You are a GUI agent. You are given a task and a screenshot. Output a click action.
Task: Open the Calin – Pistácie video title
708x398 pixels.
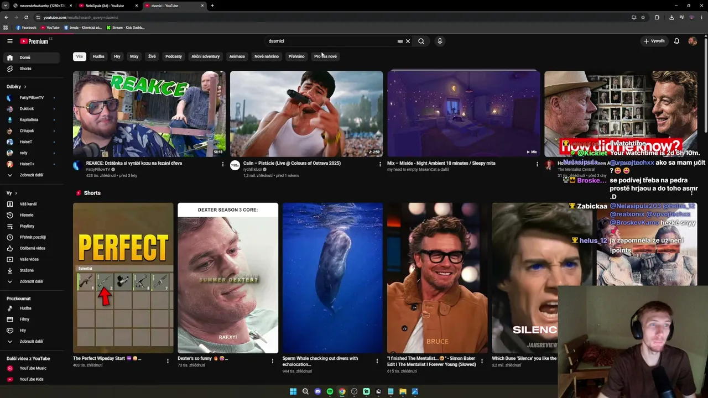[291, 164]
